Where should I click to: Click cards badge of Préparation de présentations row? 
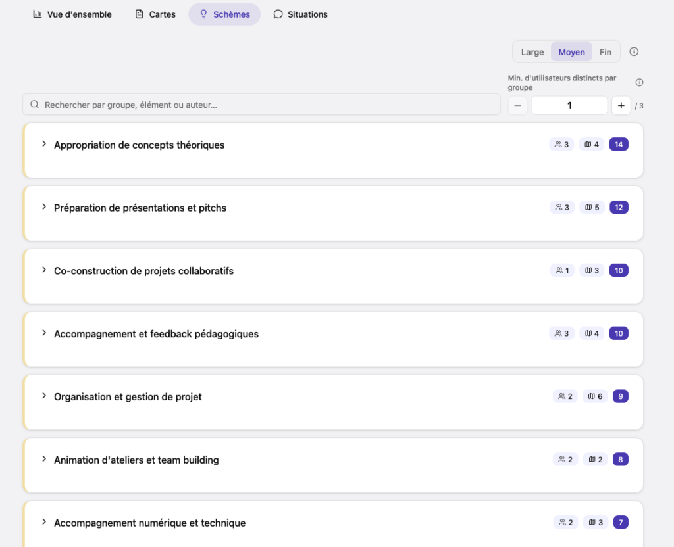(x=592, y=207)
